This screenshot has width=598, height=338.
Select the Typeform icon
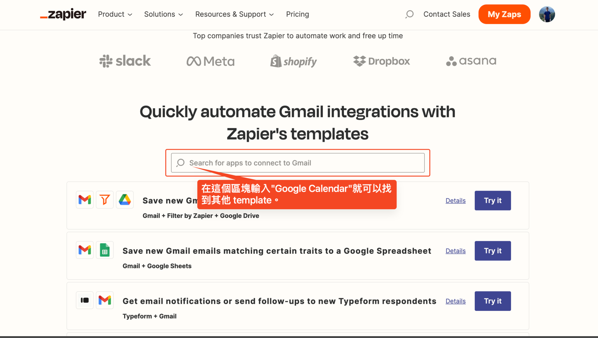(x=84, y=300)
